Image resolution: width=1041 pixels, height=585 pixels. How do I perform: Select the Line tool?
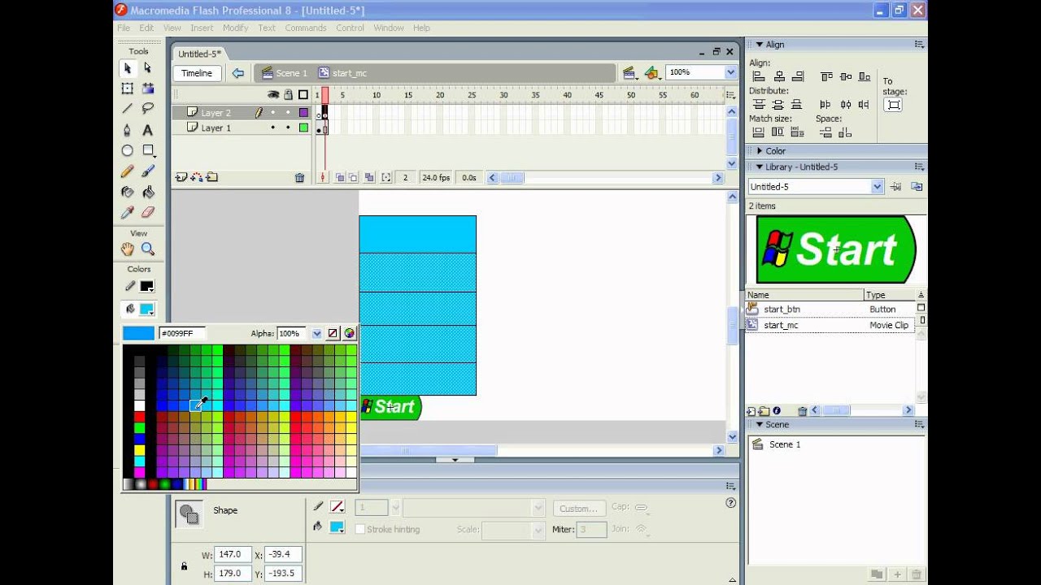point(128,109)
